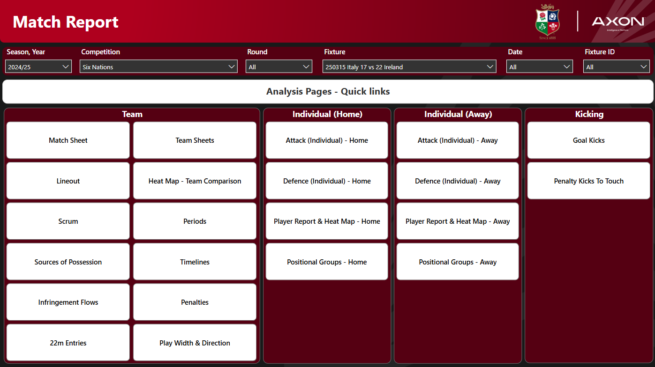The width and height of the screenshot is (655, 367).
Task: Click the AXON Intelligence Platform logo
Action: point(618,21)
